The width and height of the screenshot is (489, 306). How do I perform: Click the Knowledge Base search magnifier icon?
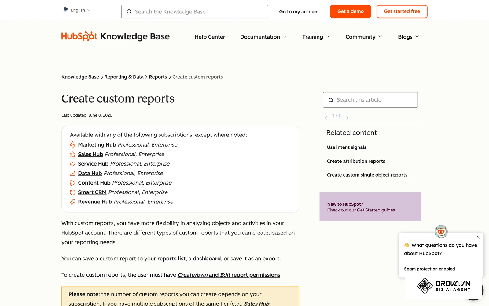129,12
